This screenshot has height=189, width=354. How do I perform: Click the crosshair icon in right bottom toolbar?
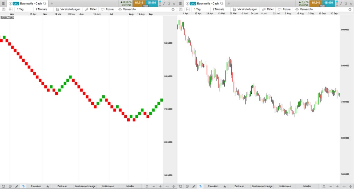344,186
